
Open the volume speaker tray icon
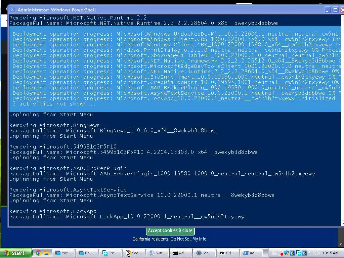317,253
